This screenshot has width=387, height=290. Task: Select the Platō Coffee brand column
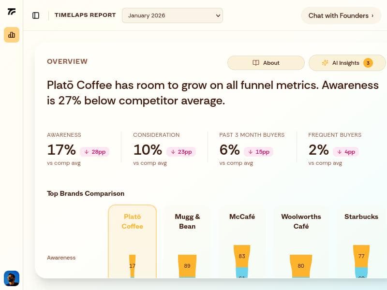pos(133,222)
